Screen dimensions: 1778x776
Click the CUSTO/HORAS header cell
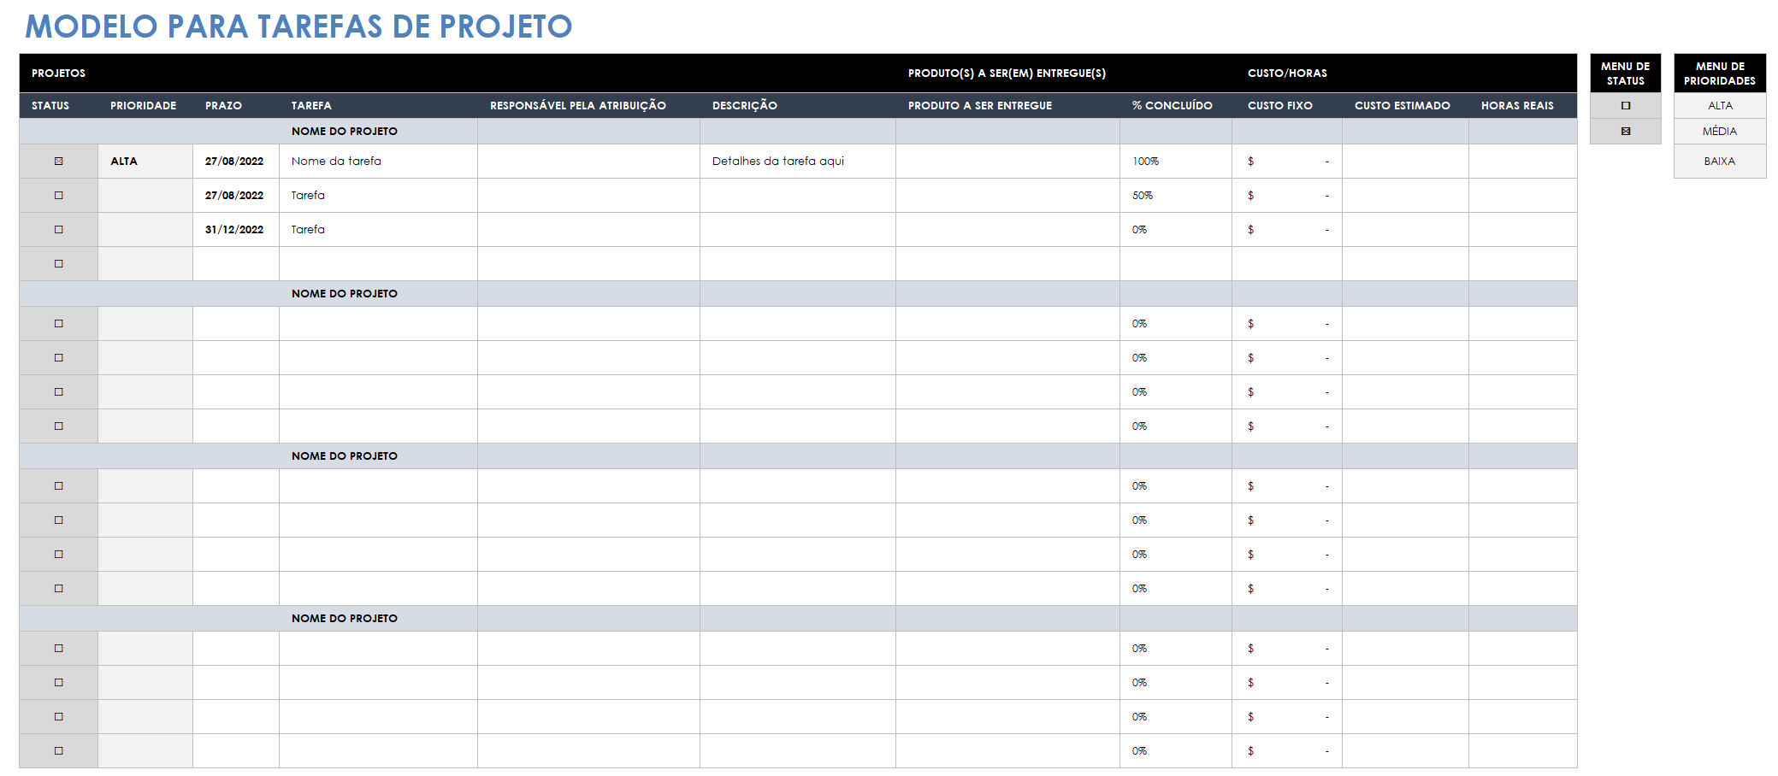pyautogui.click(x=1287, y=73)
